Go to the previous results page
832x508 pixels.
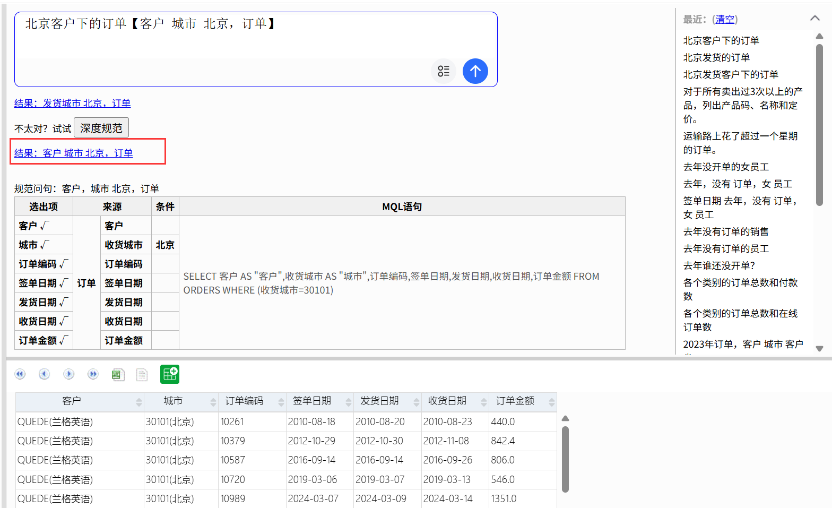click(44, 374)
